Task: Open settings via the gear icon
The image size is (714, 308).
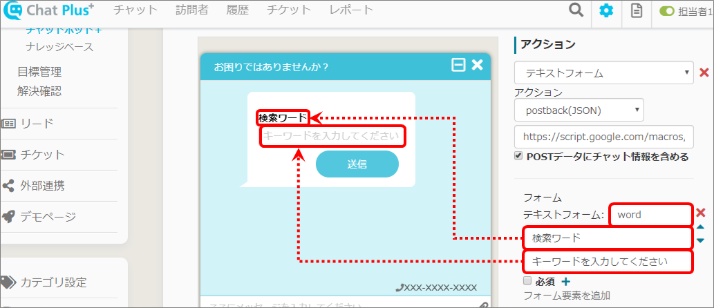Action: tap(605, 11)
